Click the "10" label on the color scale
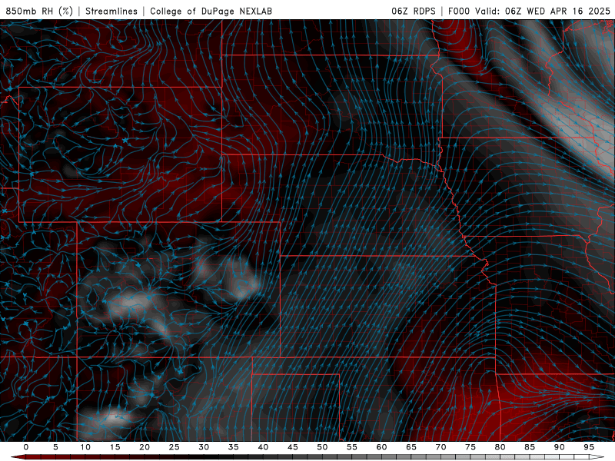Image resolution: width=615 pixels, height=461 pixels. (85, 447)
